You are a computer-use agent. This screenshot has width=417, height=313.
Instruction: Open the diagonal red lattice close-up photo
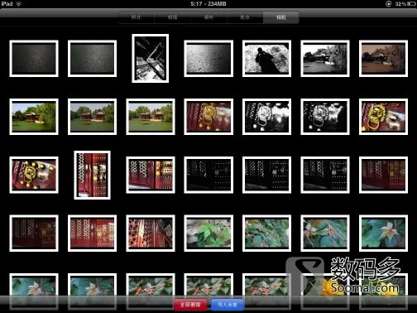(x=151, y=234)
